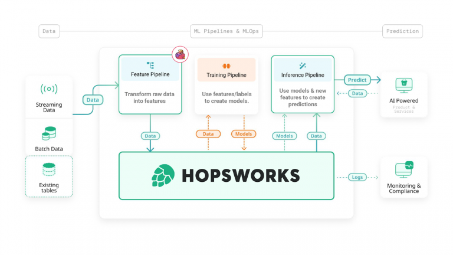Image resolution: width=453 pixels, height=255 pixels.
Task: Click the Predict pill button
Action: pyautogui.click(x=357, y=80)
